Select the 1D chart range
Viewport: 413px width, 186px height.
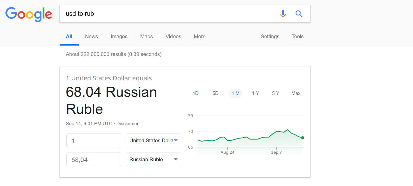click(x=196, y=93)
